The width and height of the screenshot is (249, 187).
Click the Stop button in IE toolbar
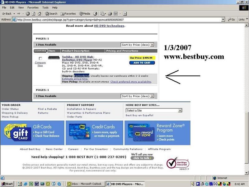click(x=28, y=14)
